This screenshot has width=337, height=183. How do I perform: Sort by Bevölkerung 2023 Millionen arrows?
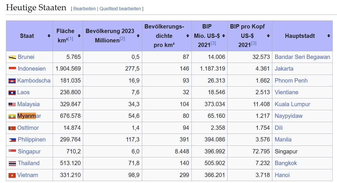point(138,36)
